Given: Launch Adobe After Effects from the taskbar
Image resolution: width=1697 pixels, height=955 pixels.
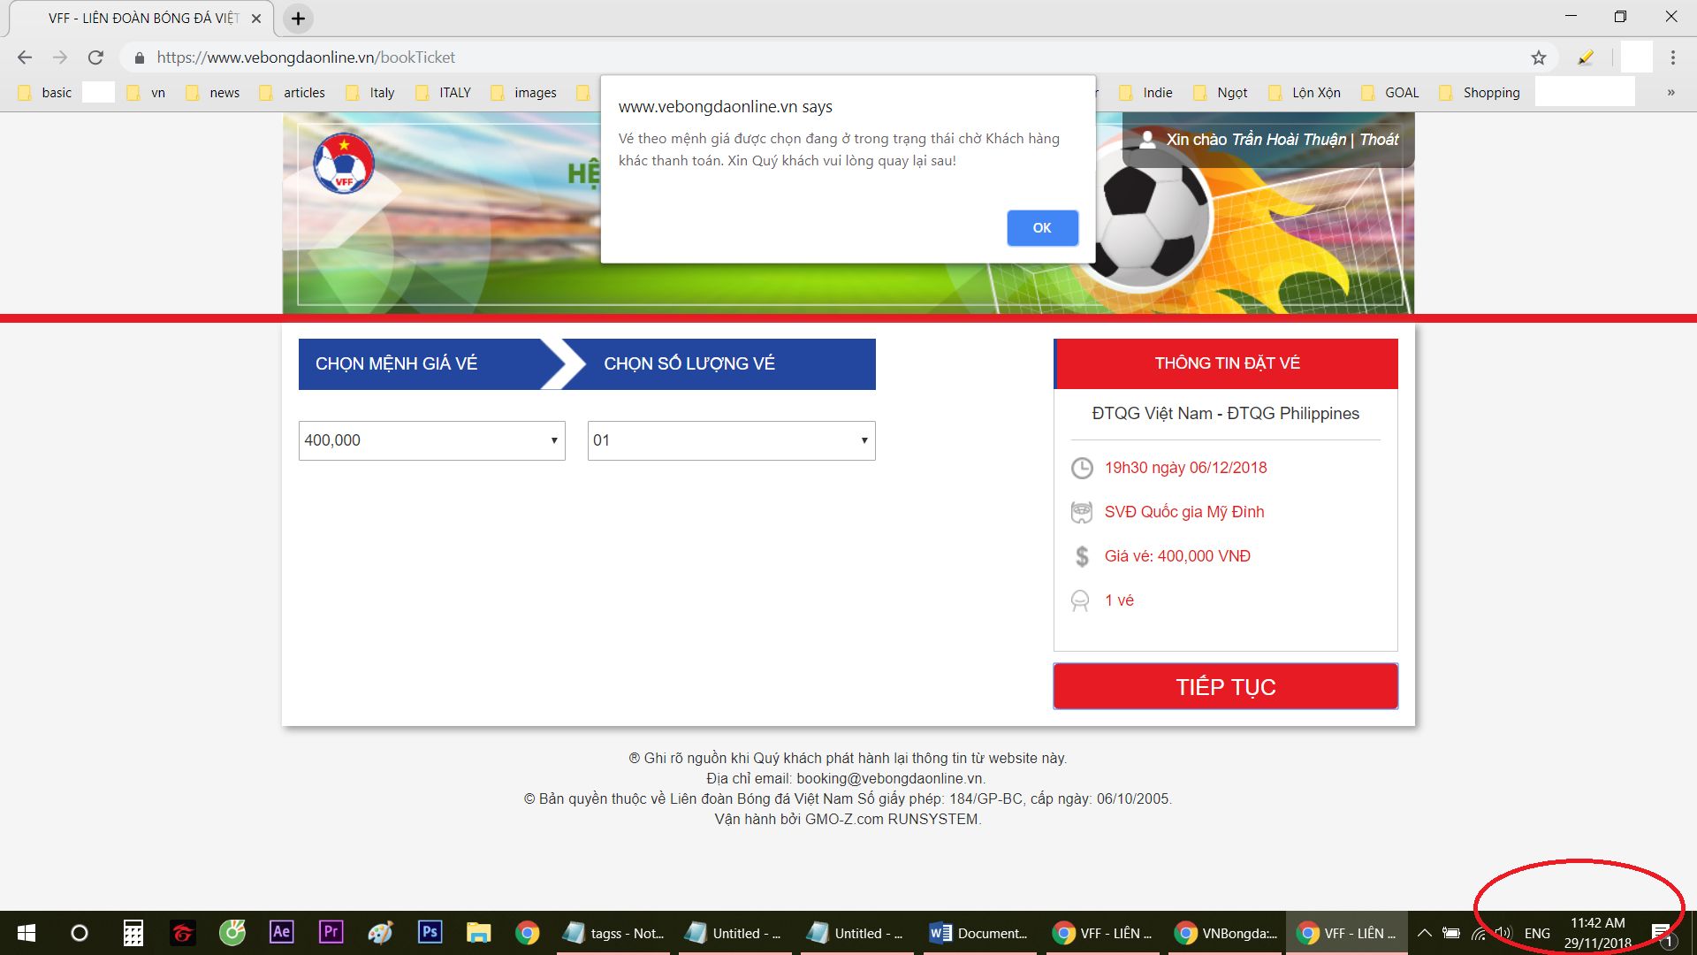Looking at the screenshot, I should click(x=281, y=933).
